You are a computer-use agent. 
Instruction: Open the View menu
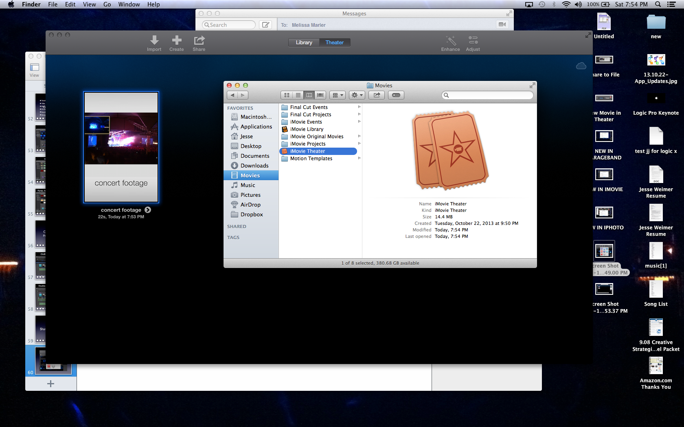pyautogui.click(x=89, y=4)
